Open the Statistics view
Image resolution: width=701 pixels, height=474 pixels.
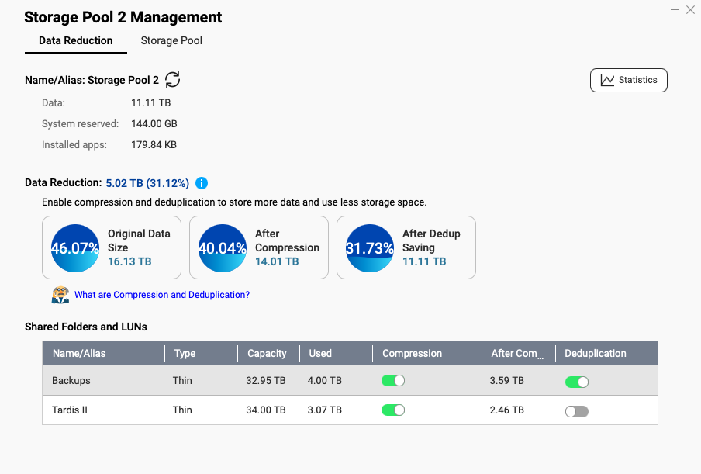point(629,80)
